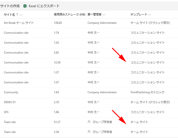
Task: Open the Community site name
Action: pos(11,92)
